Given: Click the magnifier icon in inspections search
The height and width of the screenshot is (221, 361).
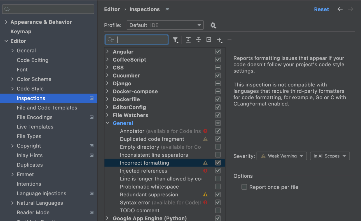Looking at the screenshot, I should [111, 40].
